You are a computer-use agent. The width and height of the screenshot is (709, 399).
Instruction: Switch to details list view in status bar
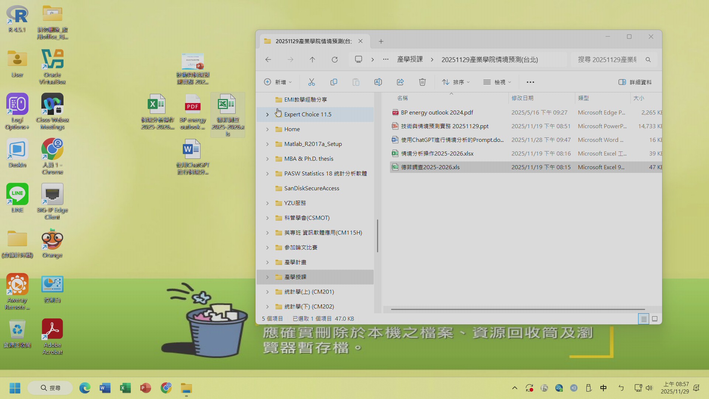643,319
